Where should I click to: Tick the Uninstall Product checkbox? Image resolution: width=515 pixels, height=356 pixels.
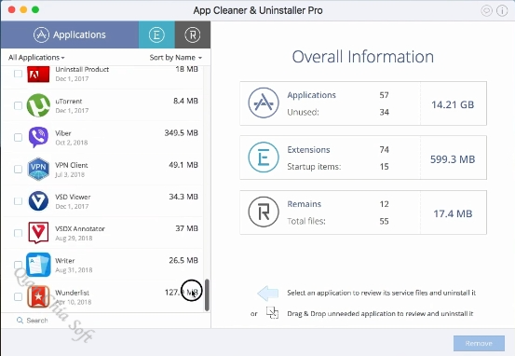point(18,74)
